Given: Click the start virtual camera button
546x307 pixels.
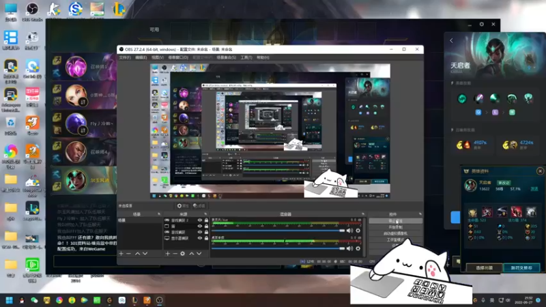Looking at the screenshot, I should 396,233.
